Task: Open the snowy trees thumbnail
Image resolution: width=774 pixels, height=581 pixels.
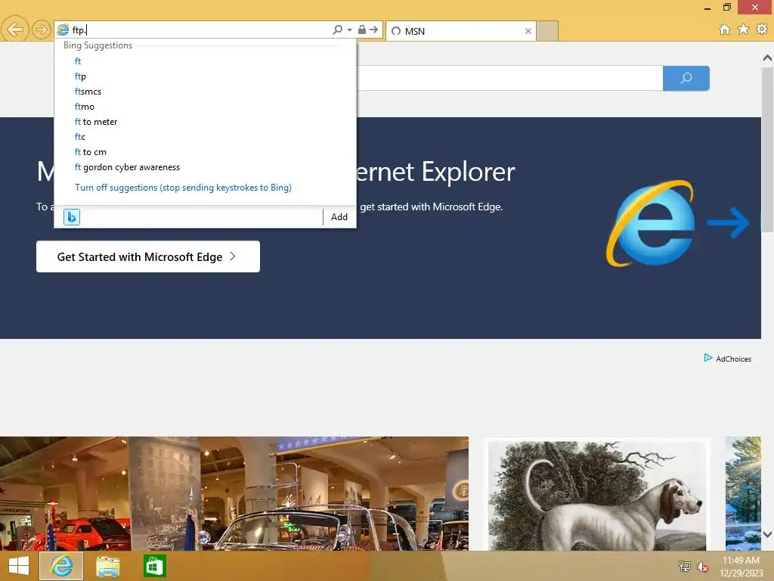Action: (x=743, y=493)
